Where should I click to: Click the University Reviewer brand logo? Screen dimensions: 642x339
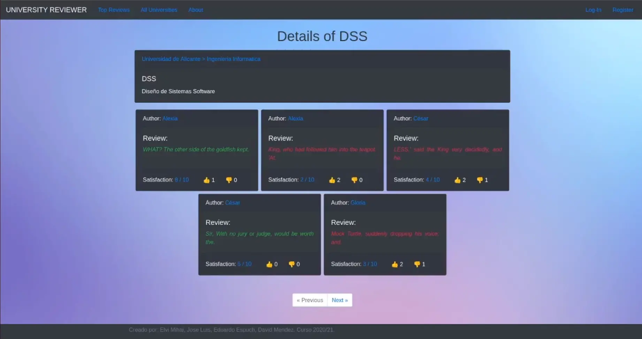point(46,10)
